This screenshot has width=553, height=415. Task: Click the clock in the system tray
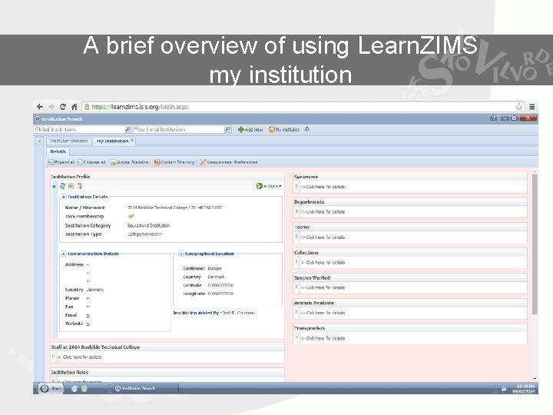523,389
